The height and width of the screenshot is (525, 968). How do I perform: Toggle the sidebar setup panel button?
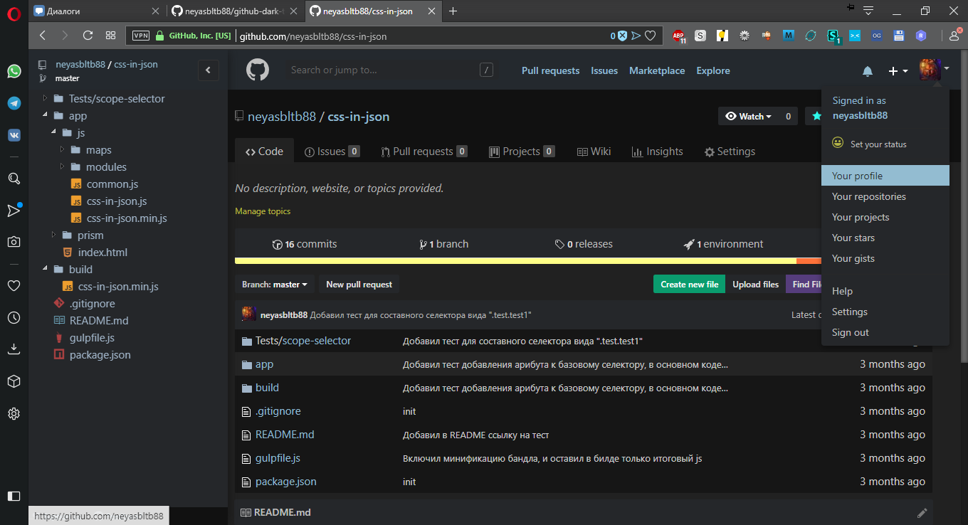(14, 496)
